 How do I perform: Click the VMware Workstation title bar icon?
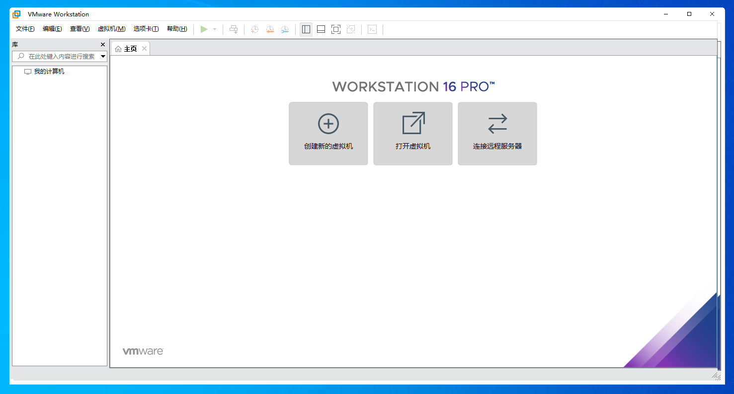(x=16, y=14)
